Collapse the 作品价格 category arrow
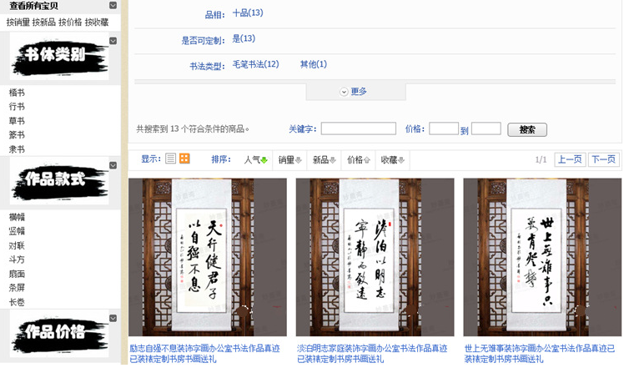The height and width of the screenshot is (368, 624). (113, 318)
